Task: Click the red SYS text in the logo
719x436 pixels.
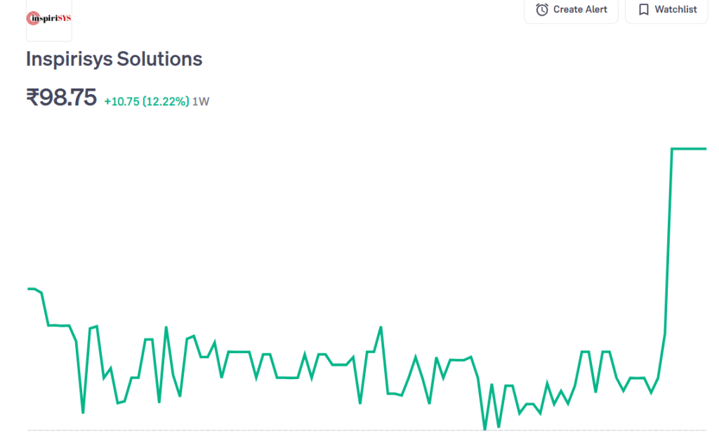Action: [64, 18]
